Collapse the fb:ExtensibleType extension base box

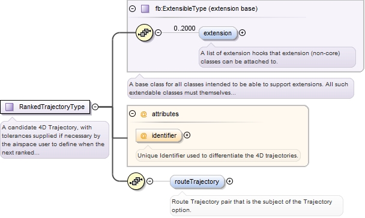pos(132,9)
